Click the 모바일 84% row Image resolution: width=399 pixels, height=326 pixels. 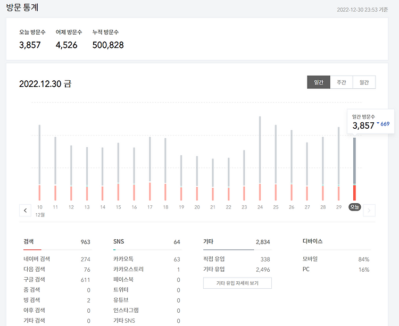336,259
